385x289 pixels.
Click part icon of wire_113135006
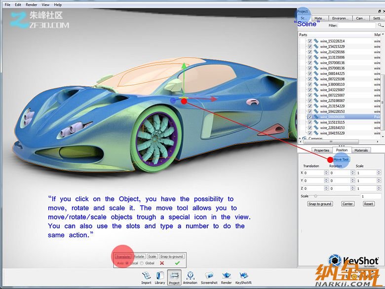(316, 57)
